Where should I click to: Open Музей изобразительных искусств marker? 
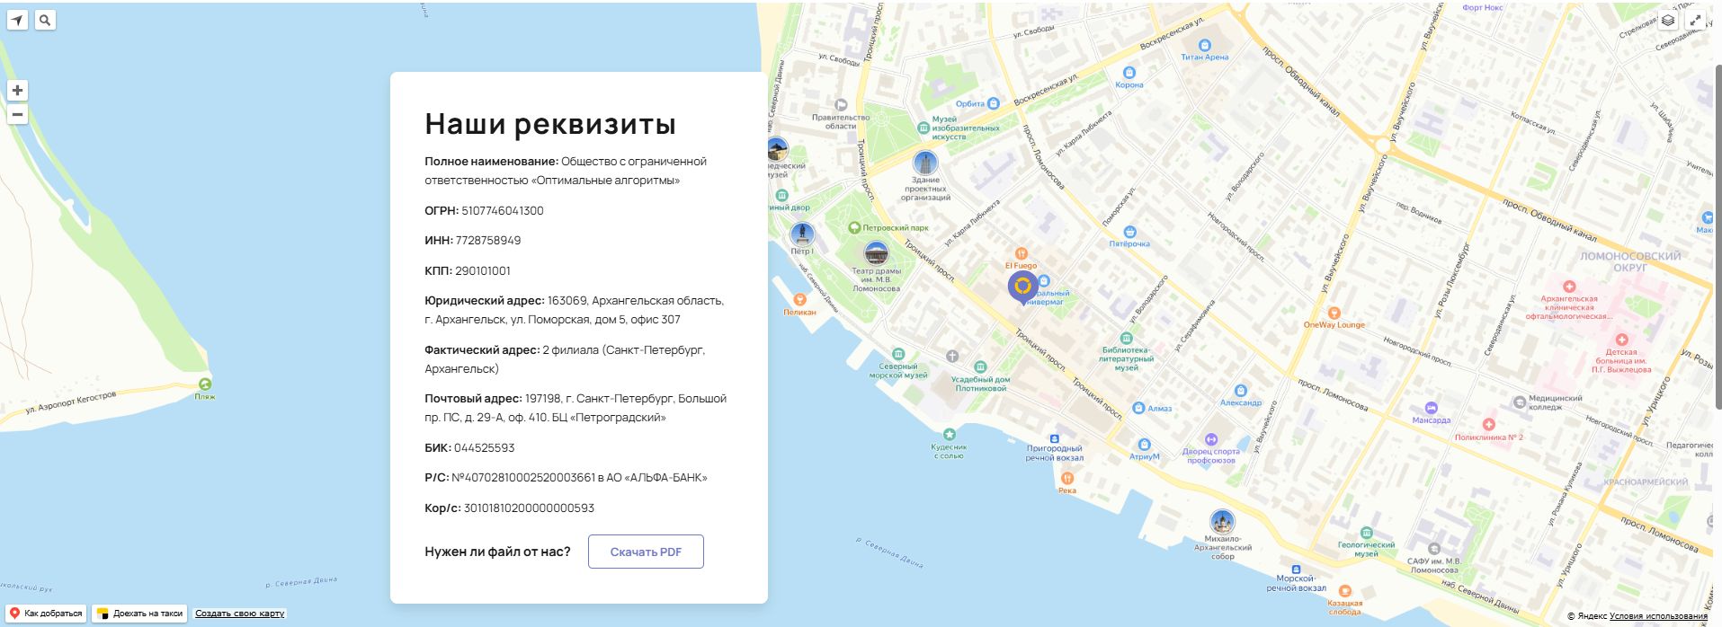(x=923, y=128)
